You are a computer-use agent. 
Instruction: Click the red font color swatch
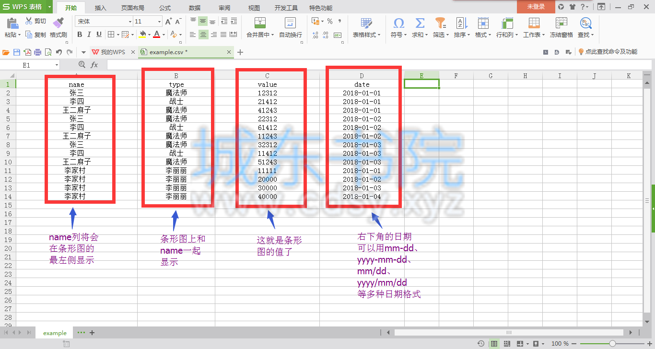pyautogui.click(x=156, y=35)
